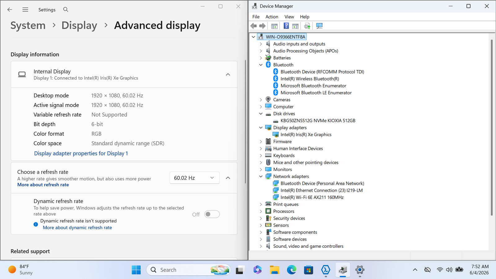Open the clock showing 7:52 AM
Viewport: 496px width, 279px height.
click(479, 270)
